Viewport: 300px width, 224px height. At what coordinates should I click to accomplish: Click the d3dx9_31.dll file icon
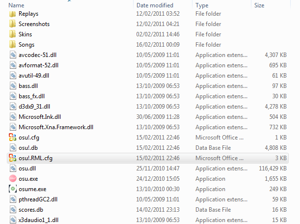point(13,107)
